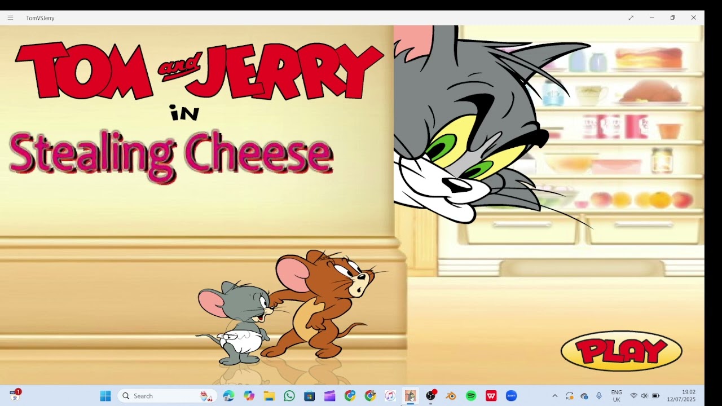Image resolution: width=722 pixels, height=406 pixels.
Task: Open Chrome with W profile badge
Action: click(x=350, y=396)
